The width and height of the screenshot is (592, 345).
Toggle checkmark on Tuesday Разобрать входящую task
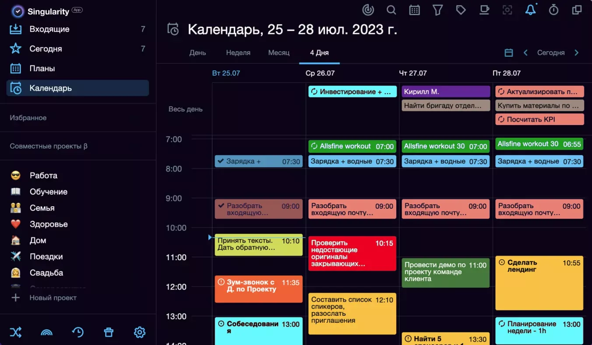221,206
